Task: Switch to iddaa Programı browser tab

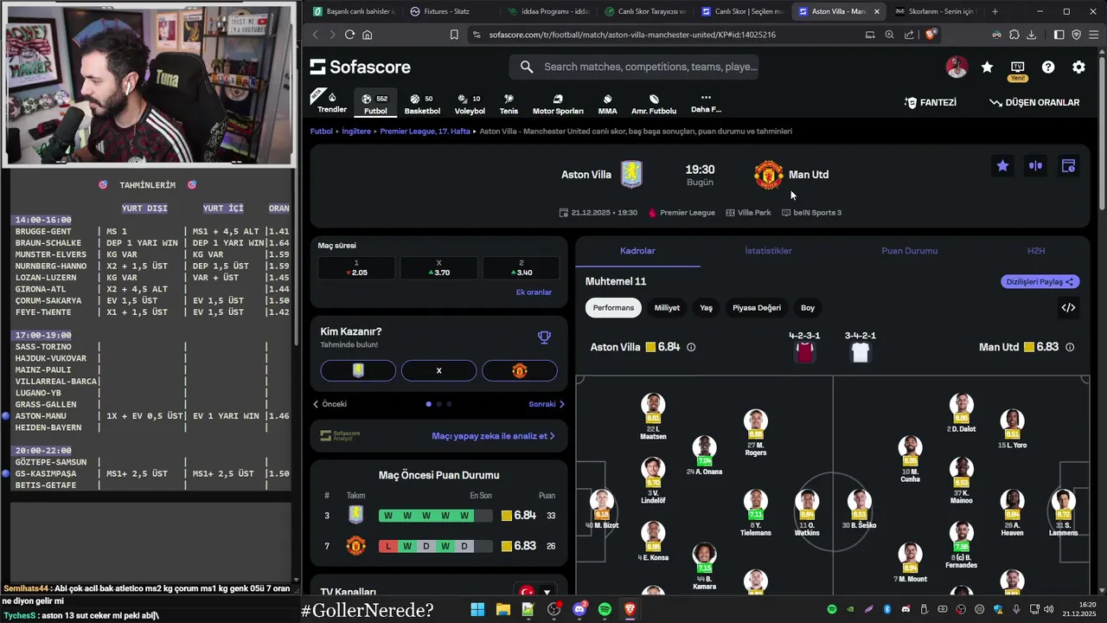Action: coord(548,11)
